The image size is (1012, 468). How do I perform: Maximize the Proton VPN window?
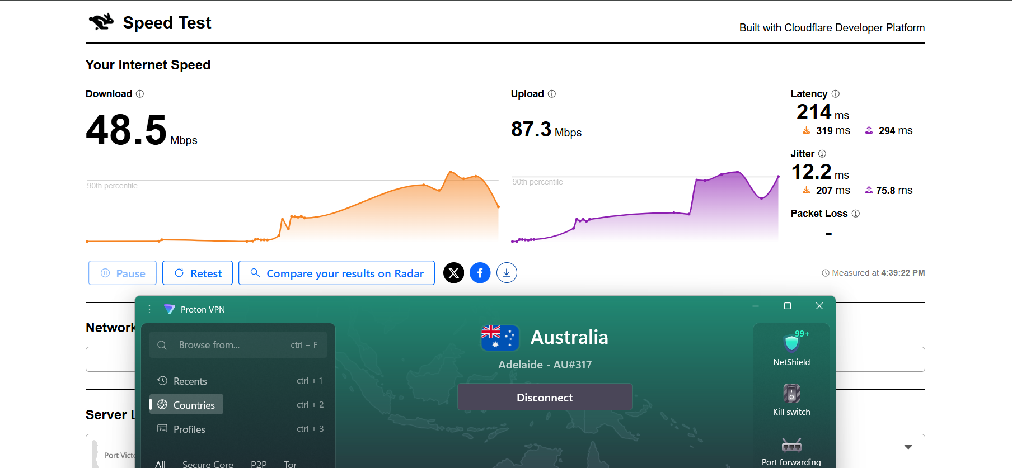click(788, 306)
